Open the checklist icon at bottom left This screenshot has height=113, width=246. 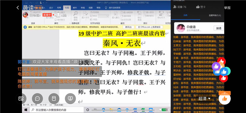(x=21, y=99)
